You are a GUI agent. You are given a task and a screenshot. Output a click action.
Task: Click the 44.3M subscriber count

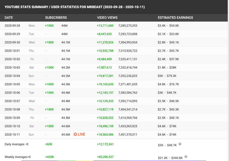tap(66, 84)
